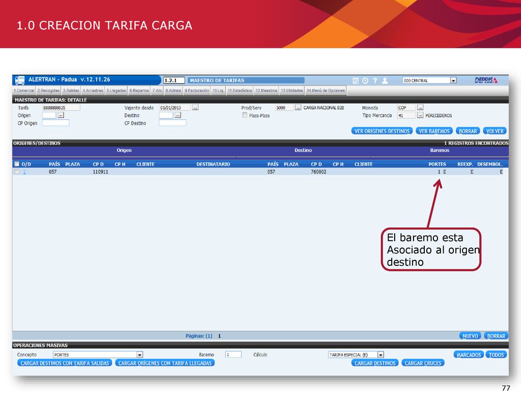The height and width of the screenshot is (399, 521).
Task: Open Destino lookup ellipsis button
Action: (x=178, y=115)
